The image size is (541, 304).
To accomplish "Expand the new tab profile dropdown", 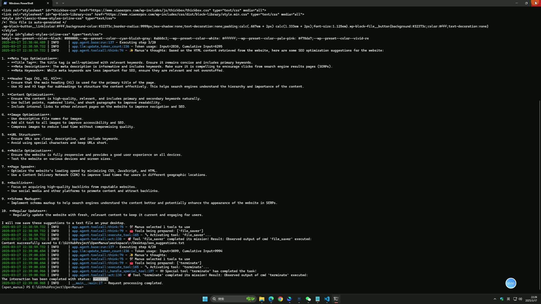I will [x=63, y=3].
